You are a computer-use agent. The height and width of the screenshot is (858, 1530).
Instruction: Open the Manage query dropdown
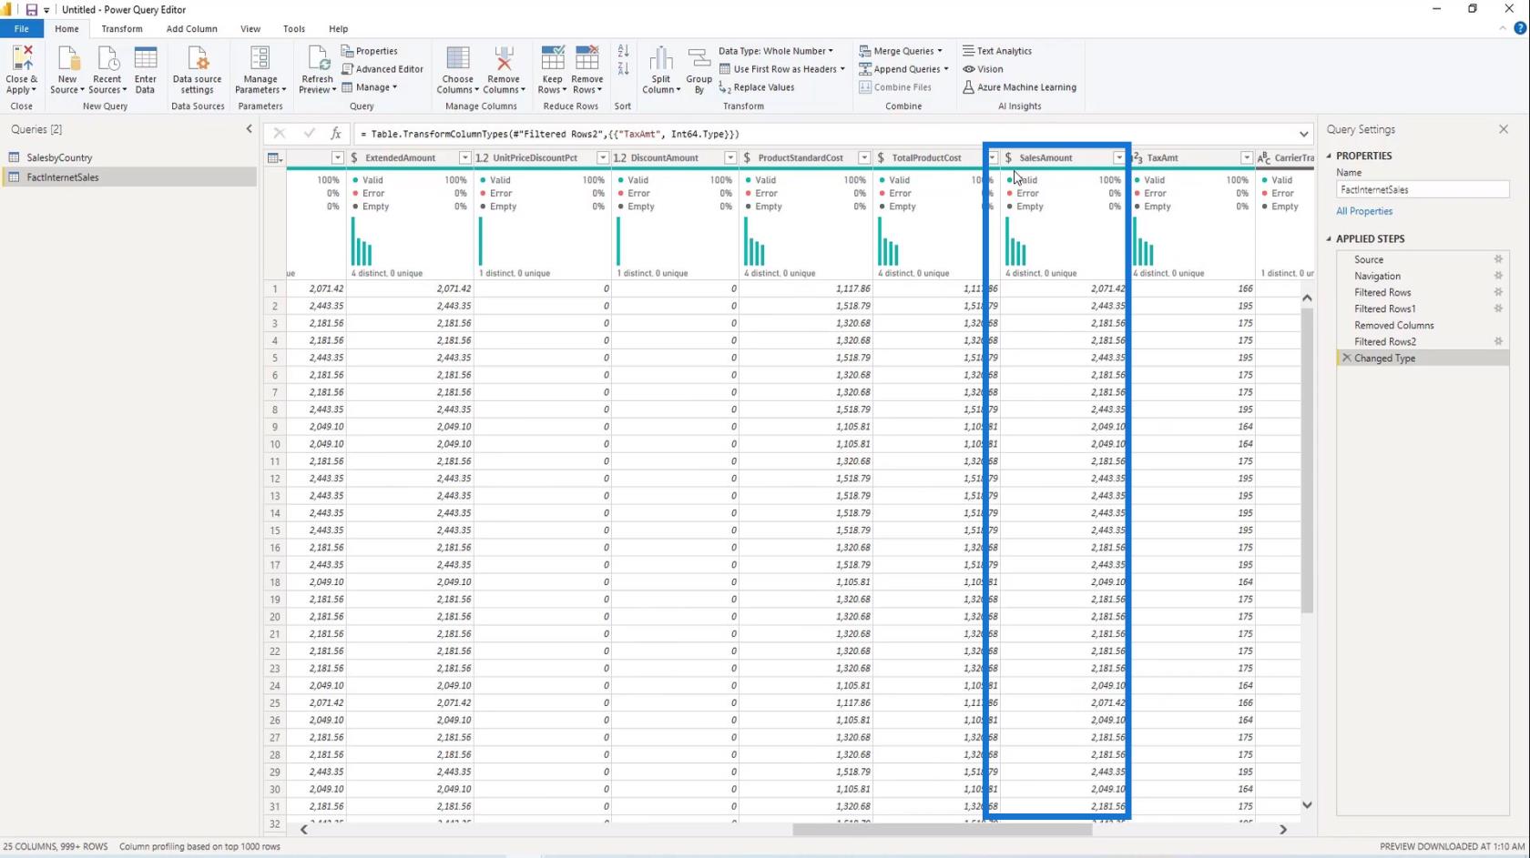click(x=370, y=87)
